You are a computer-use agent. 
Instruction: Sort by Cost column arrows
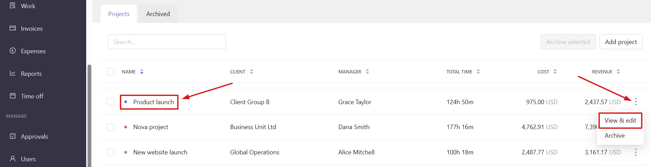[555, 72]
